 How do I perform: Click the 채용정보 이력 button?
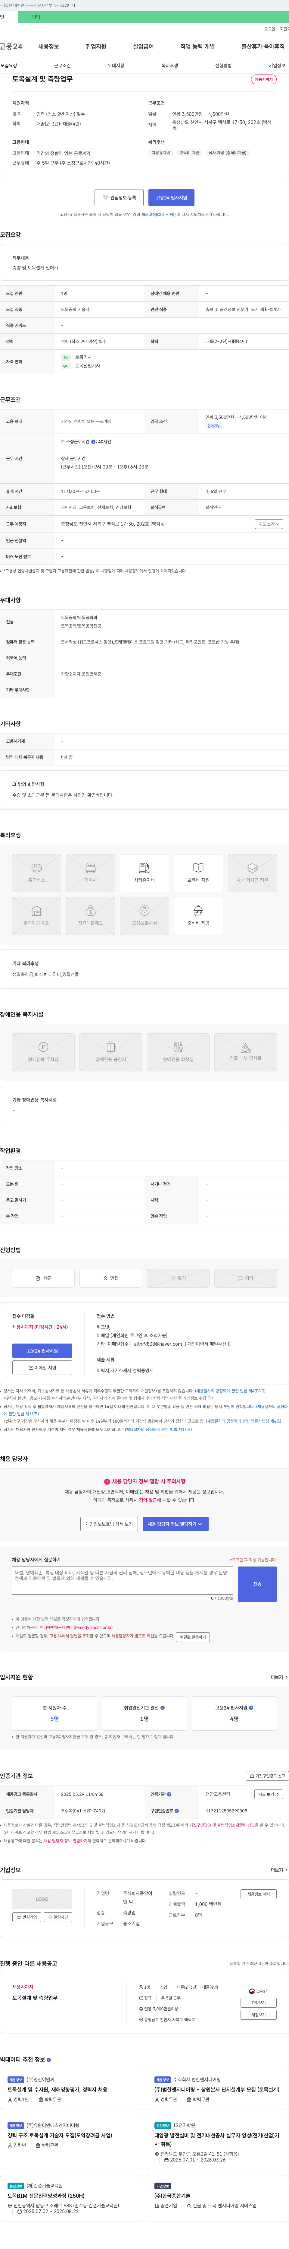(259, 1894)
